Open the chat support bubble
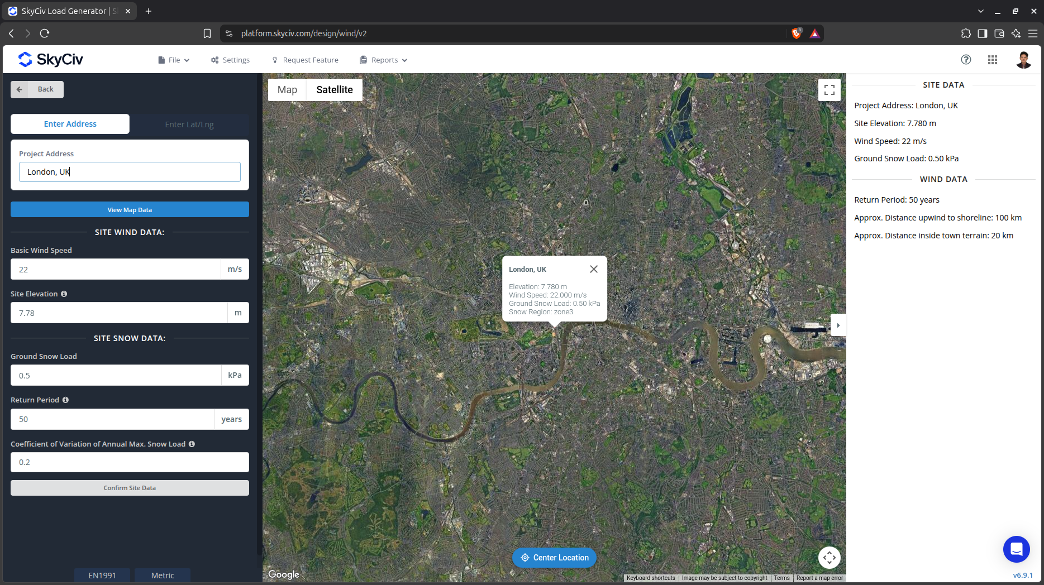 1016,549
